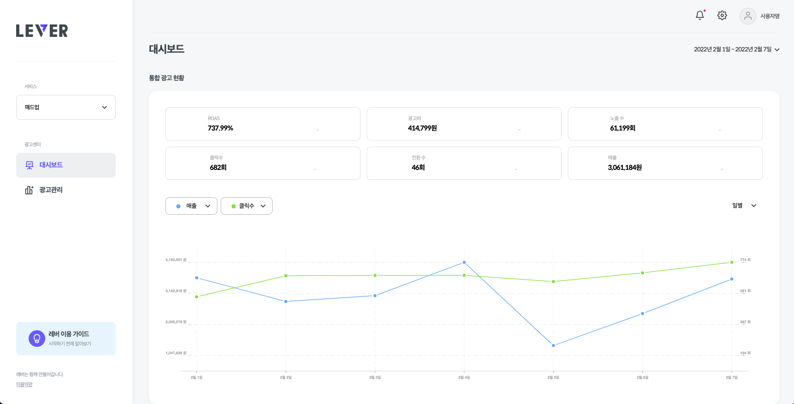
Task: Open the 클릭수 metric dropdown
Action: pyautogui.click(x=246, y=206)
